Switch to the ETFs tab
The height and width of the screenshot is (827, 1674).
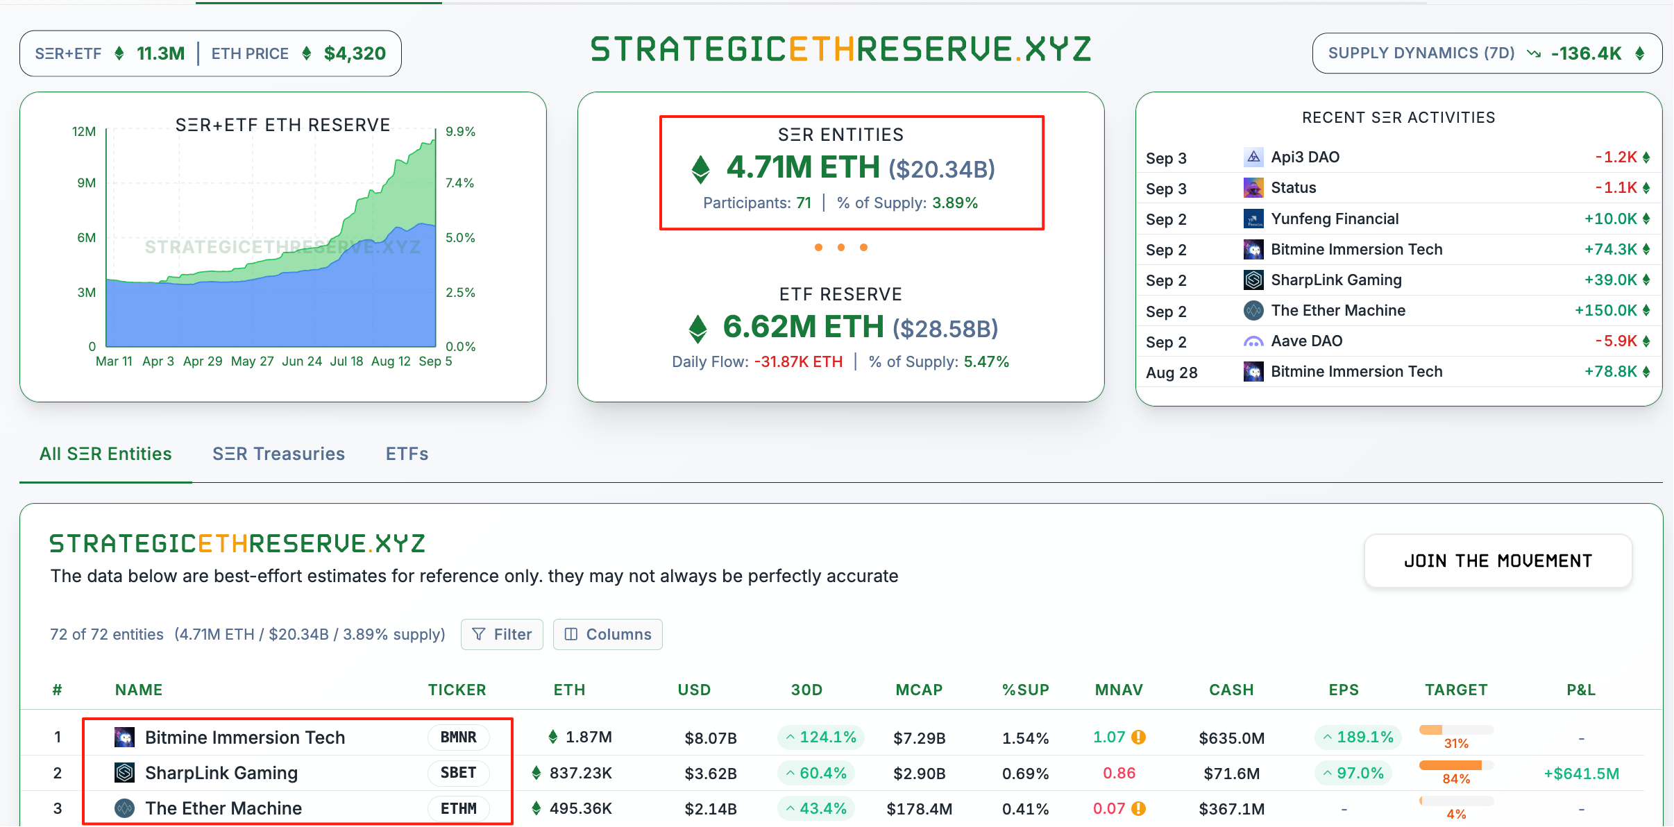[407, 454]
